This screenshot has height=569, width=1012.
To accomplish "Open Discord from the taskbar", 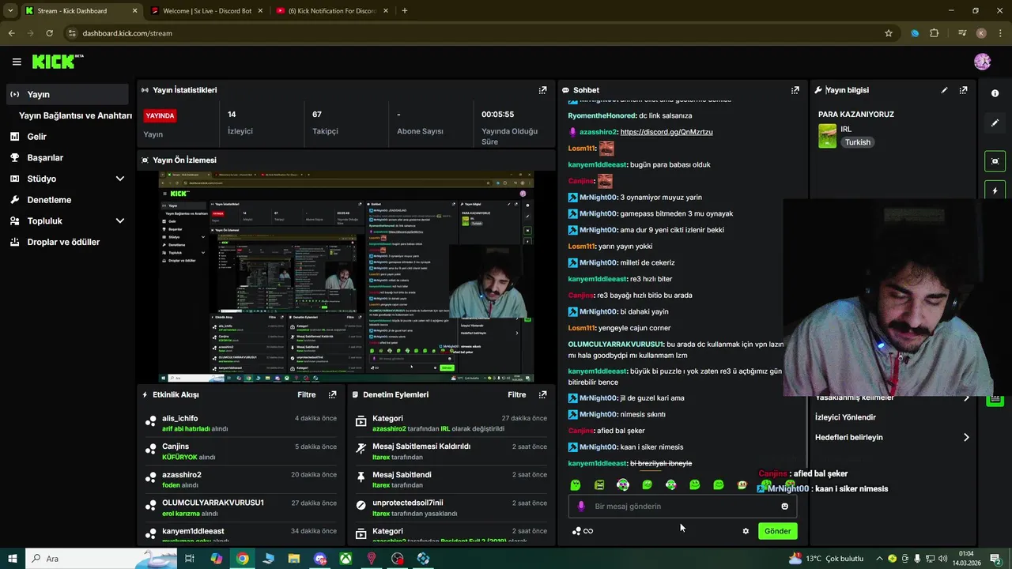I will pyautogui.click(x=320, y=559).
